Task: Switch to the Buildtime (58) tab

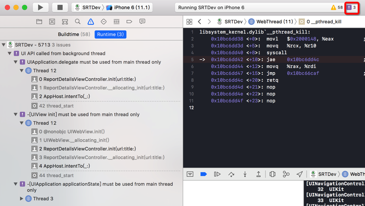Action: tap(74, 34)
